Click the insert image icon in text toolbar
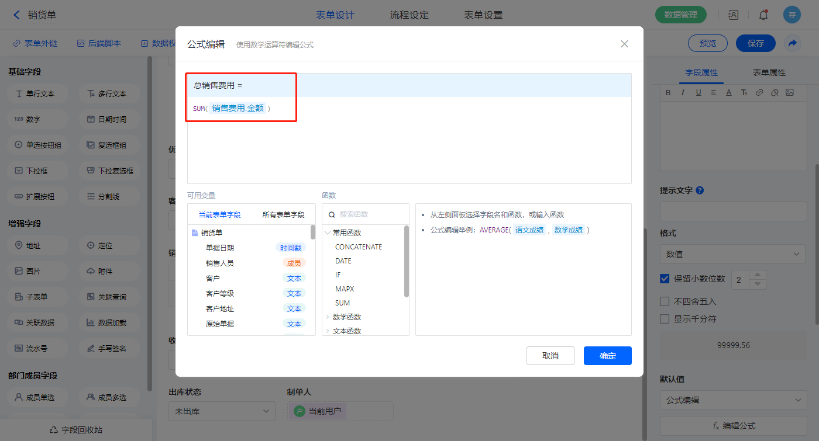Image resolution: width=819 pixels, height=441 pixels. (789, 92)
